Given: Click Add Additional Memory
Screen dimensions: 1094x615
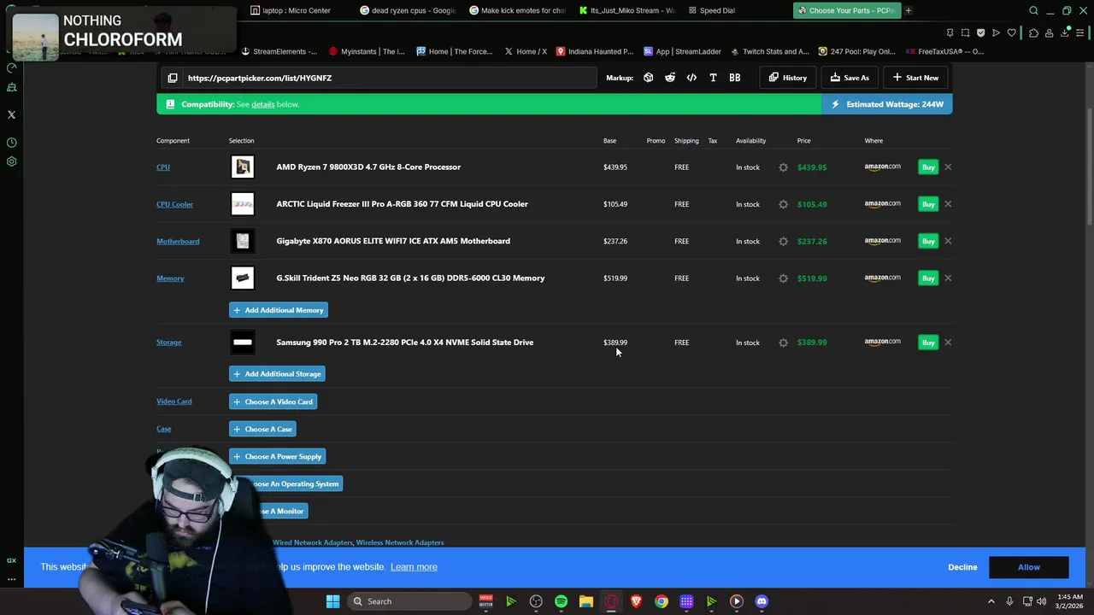Looking at the screenshot, I should pyautogui.click(x=279, y=310).
